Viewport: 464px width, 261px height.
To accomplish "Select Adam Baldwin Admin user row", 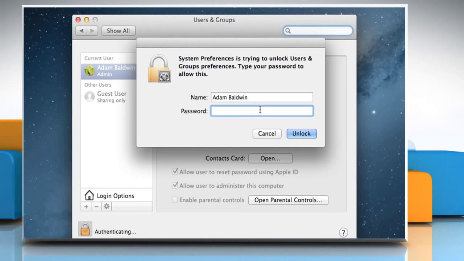I will tap(108, 71).
